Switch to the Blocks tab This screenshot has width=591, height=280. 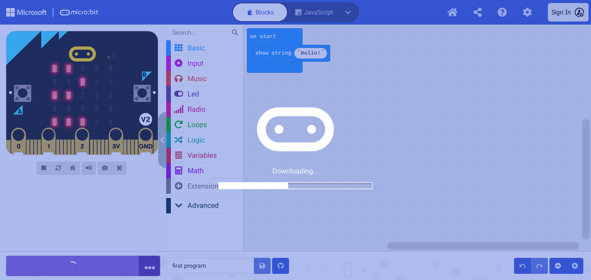pos(259,12)
